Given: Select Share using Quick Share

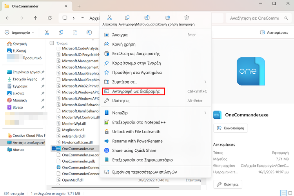Looking at the screenshot, I should pyautogui.click(x=156, y=151).
